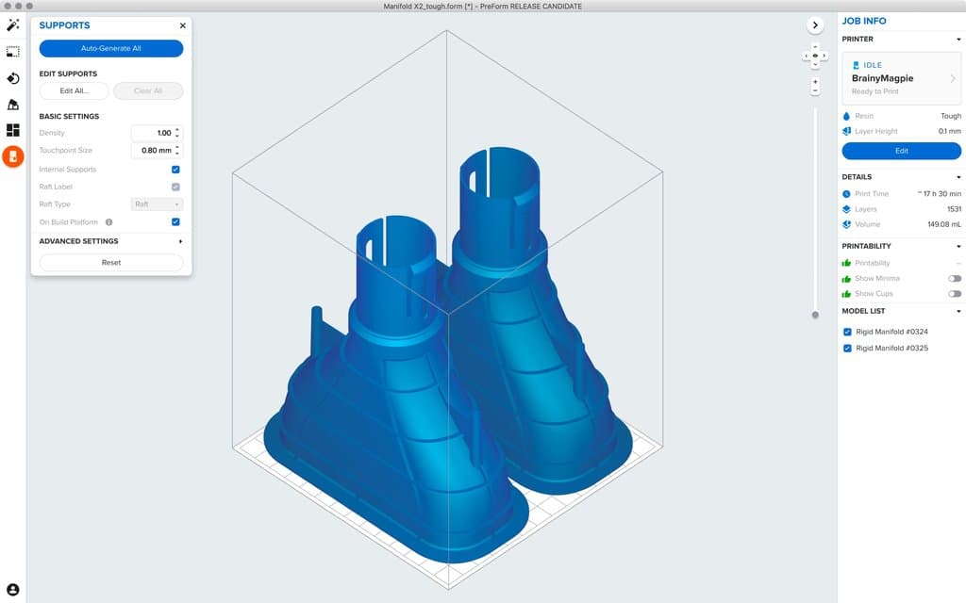Screen dimensions: 966x603
Task: Collapse the Printability section
Action: tap(958, 247)
